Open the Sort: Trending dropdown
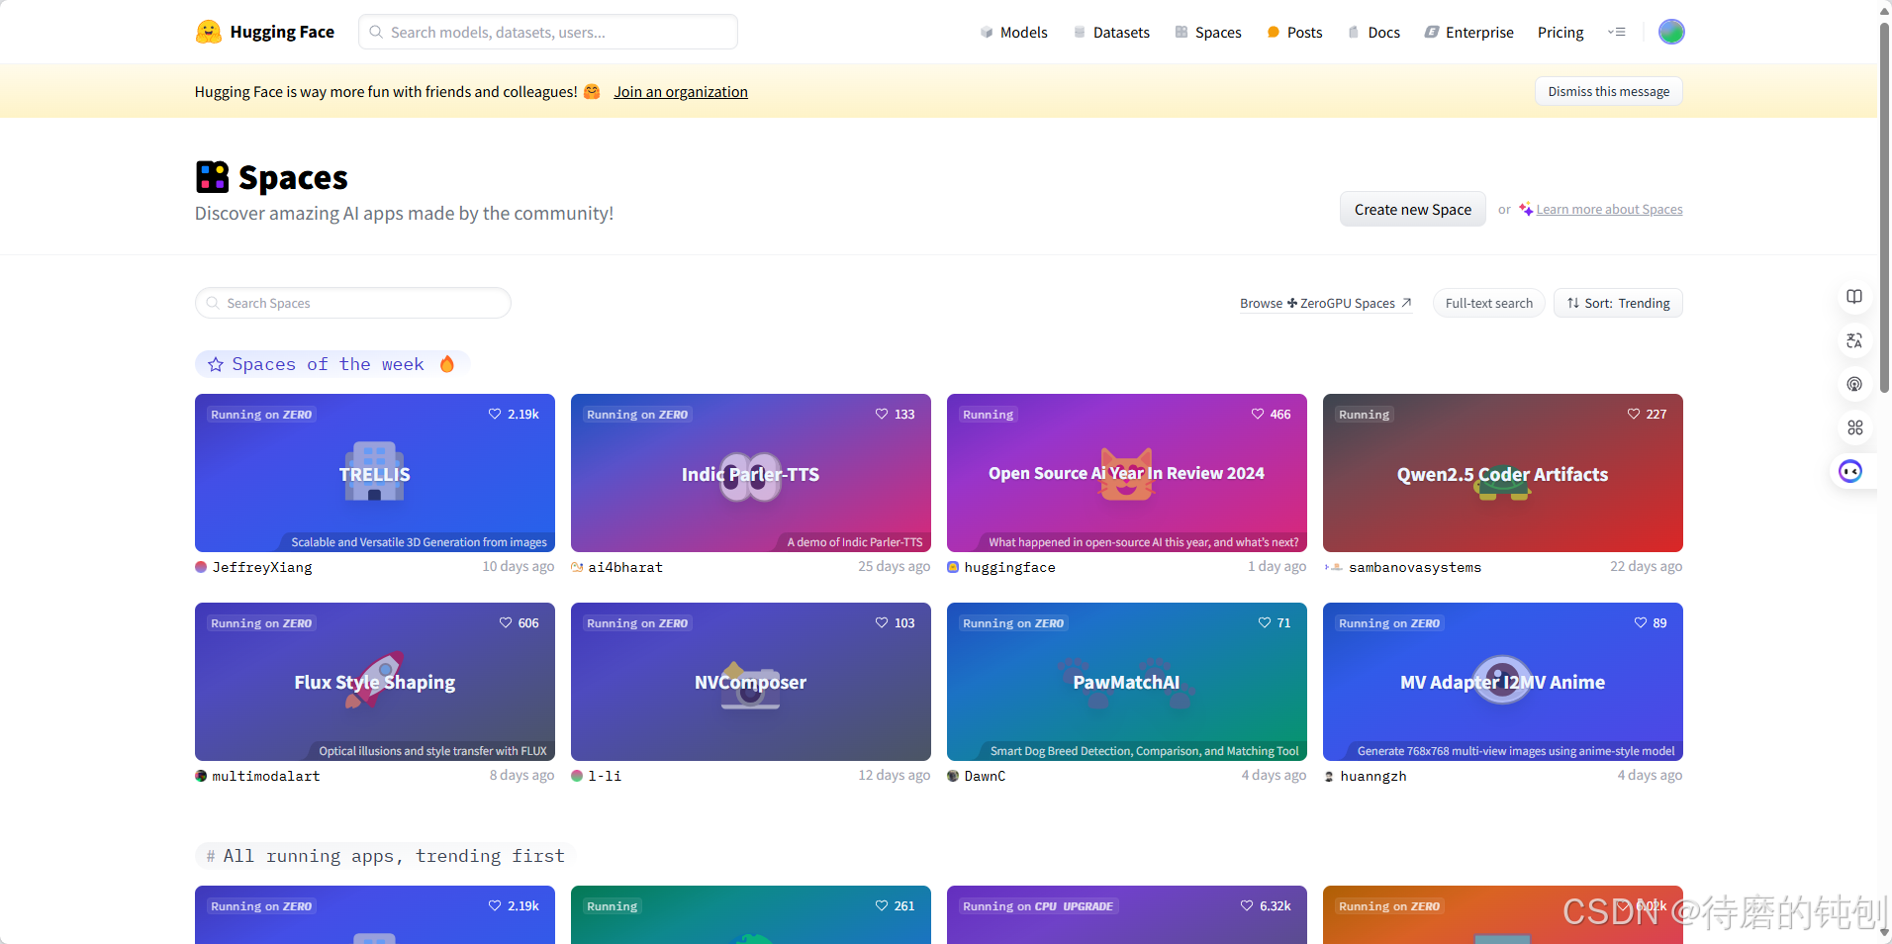 click(x=1618, y=303)
